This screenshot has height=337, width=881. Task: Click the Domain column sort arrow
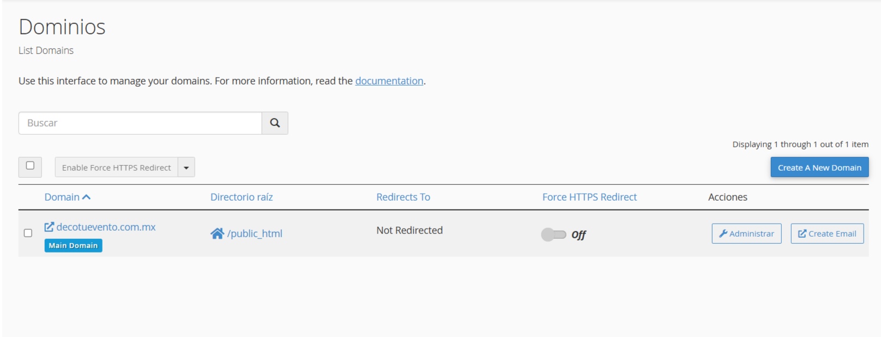[86, 197]
